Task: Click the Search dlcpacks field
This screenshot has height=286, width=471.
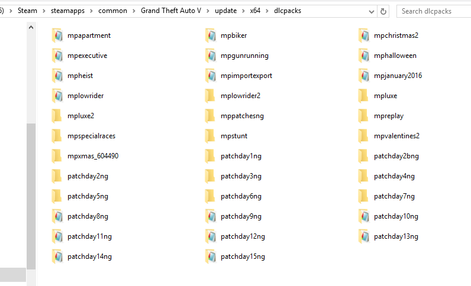Action: [434, 11]
